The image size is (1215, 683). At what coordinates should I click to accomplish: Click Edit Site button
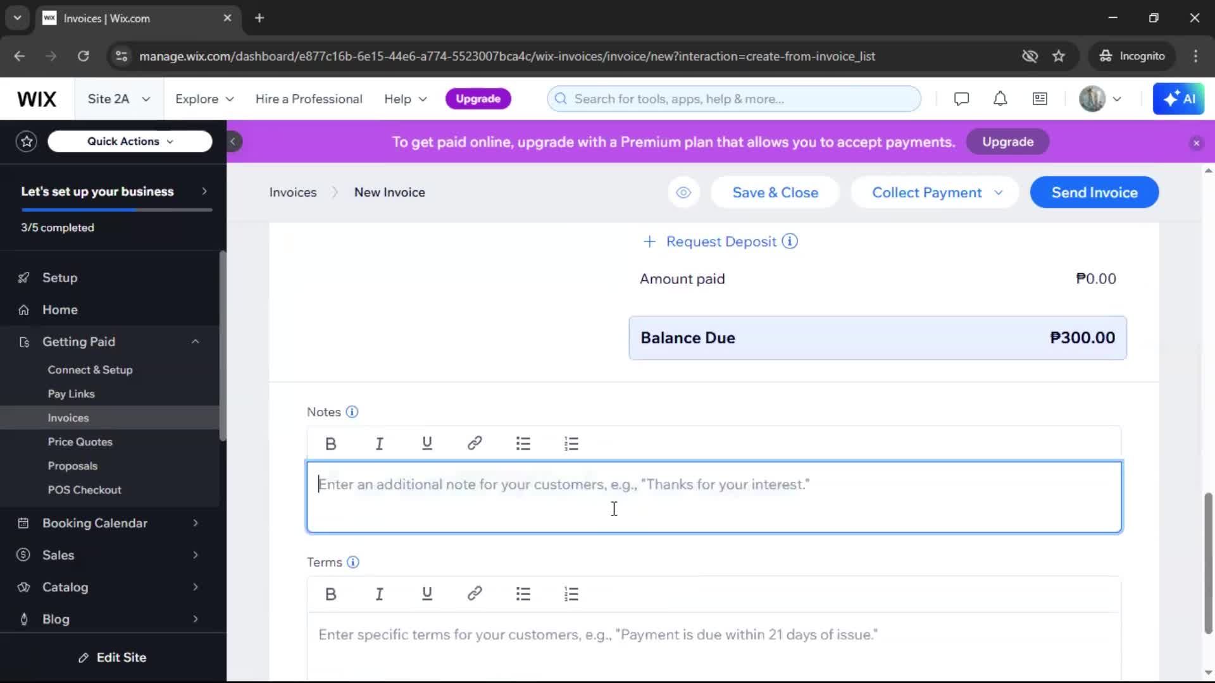[x=112, y=658]
